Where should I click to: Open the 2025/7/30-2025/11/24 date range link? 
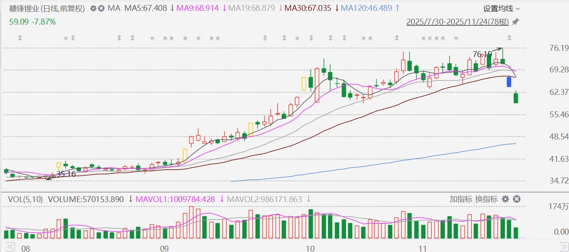click(x=458, y=22)
